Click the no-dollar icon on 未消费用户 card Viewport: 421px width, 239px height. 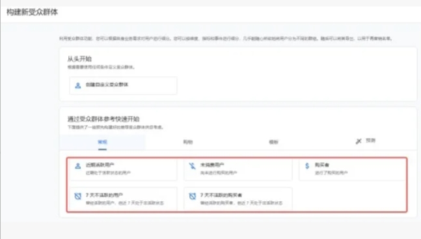[192, 166]
